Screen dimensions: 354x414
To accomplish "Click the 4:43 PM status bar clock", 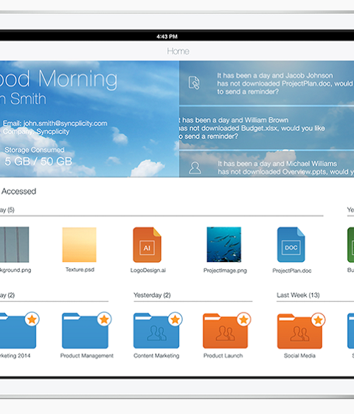I will click(167, 37).
